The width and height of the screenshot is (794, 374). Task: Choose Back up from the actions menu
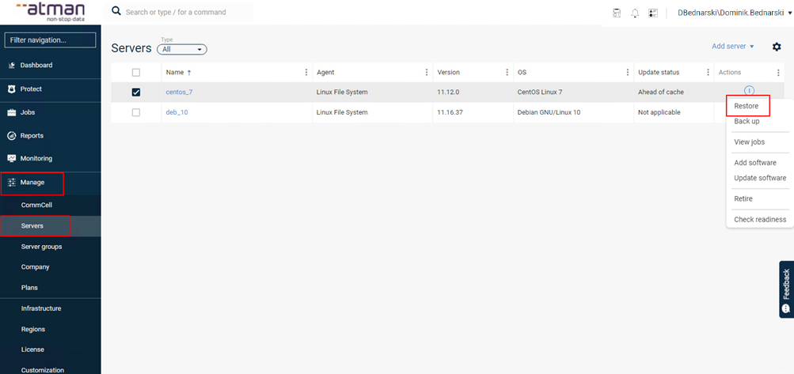point(747,122)
